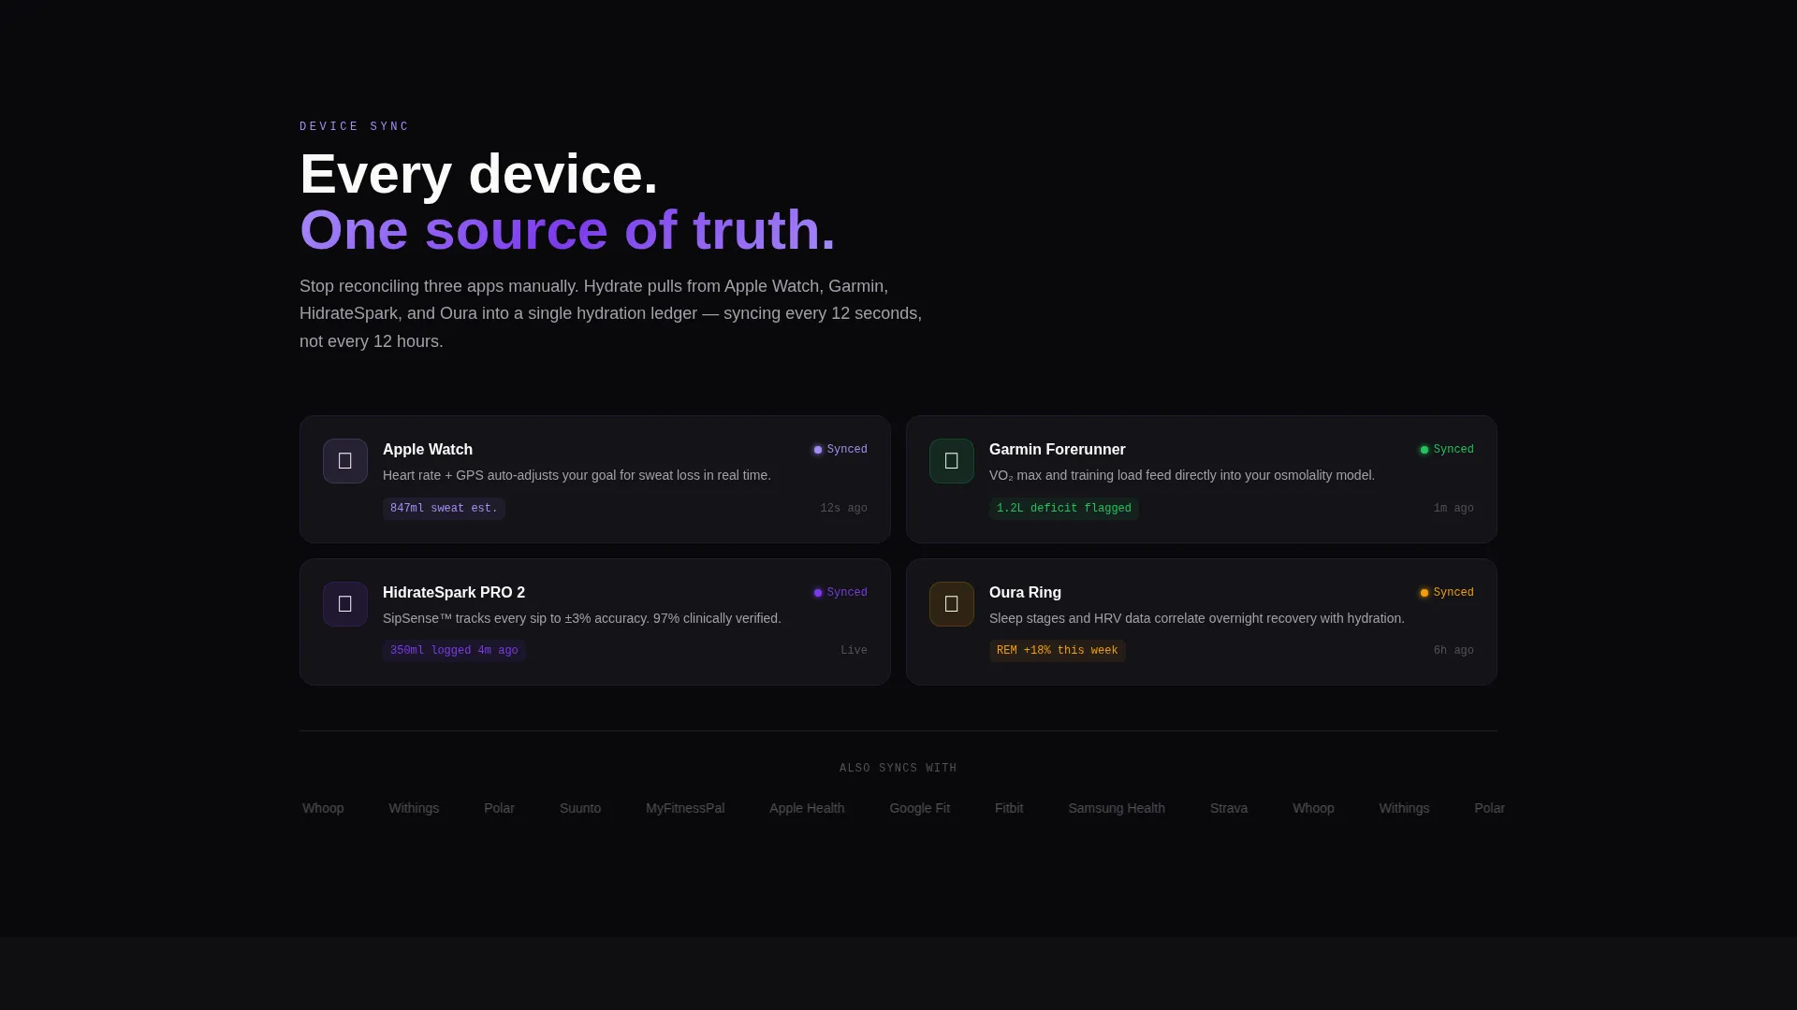Click the green Synced dot on Garmin Forerunner
Screen dimensions: 1797x1010
click(x=1424, y=450)
